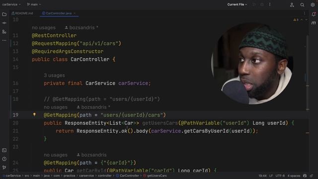The height and width of the screenshot is (179, 318).
Task: Click the LF line separator indicator
Action: [x=271, y=176]
